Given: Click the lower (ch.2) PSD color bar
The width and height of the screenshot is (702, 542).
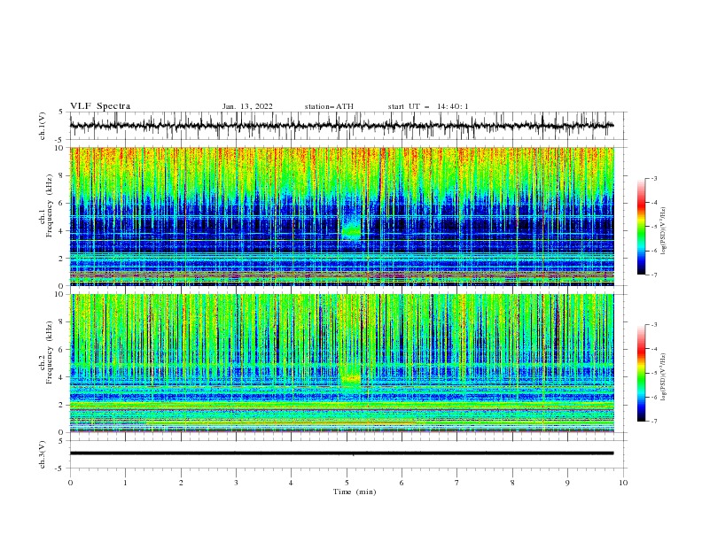Looking at the screenshot, I should (641, 373).
